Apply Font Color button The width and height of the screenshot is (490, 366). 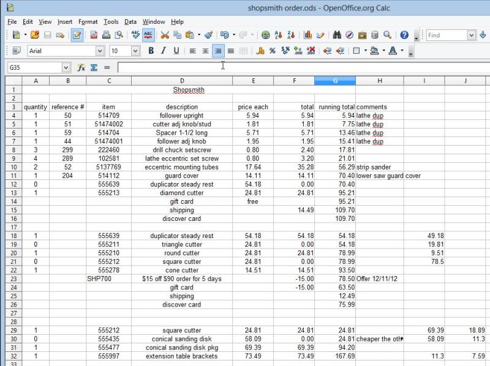[393, 51]
